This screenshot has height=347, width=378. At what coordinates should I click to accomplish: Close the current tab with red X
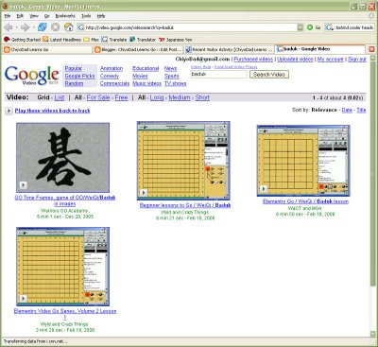[371, 49]
